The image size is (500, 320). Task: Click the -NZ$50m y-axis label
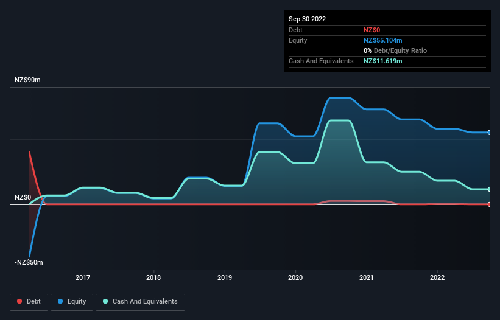(29, 262)
